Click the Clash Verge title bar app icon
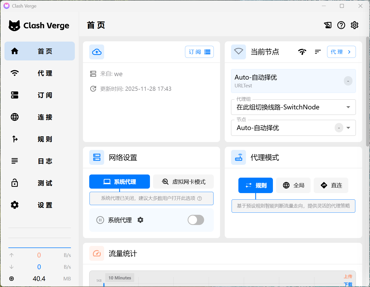 coord(7,6)
